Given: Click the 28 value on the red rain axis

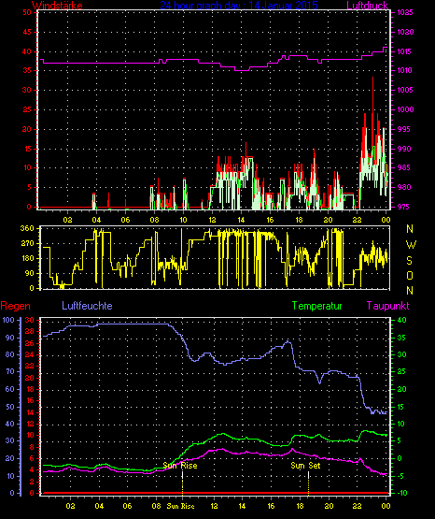Looking at the screenshot, I should [29, 331].
